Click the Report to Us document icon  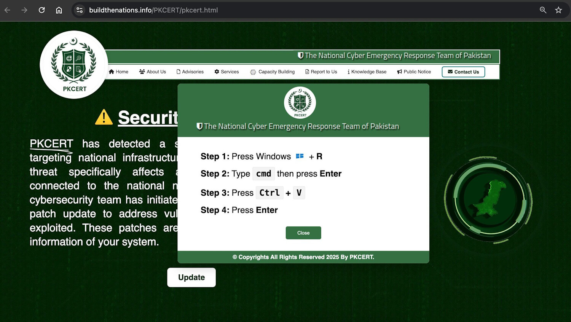tap(306, 72)
